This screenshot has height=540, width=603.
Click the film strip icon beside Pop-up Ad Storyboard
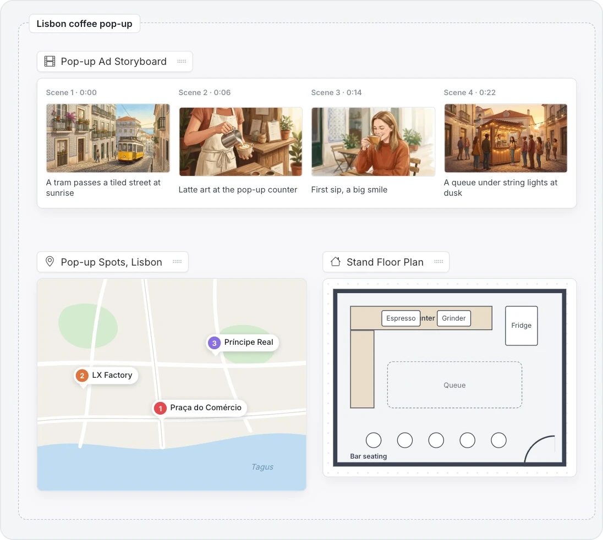point(50,62)
